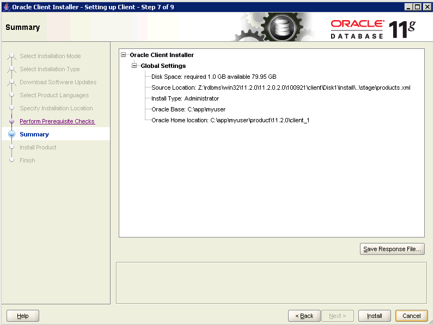Click the Install Product step label
The height and width of the screenshot is (325, 434).
click(x=38, y=147)
